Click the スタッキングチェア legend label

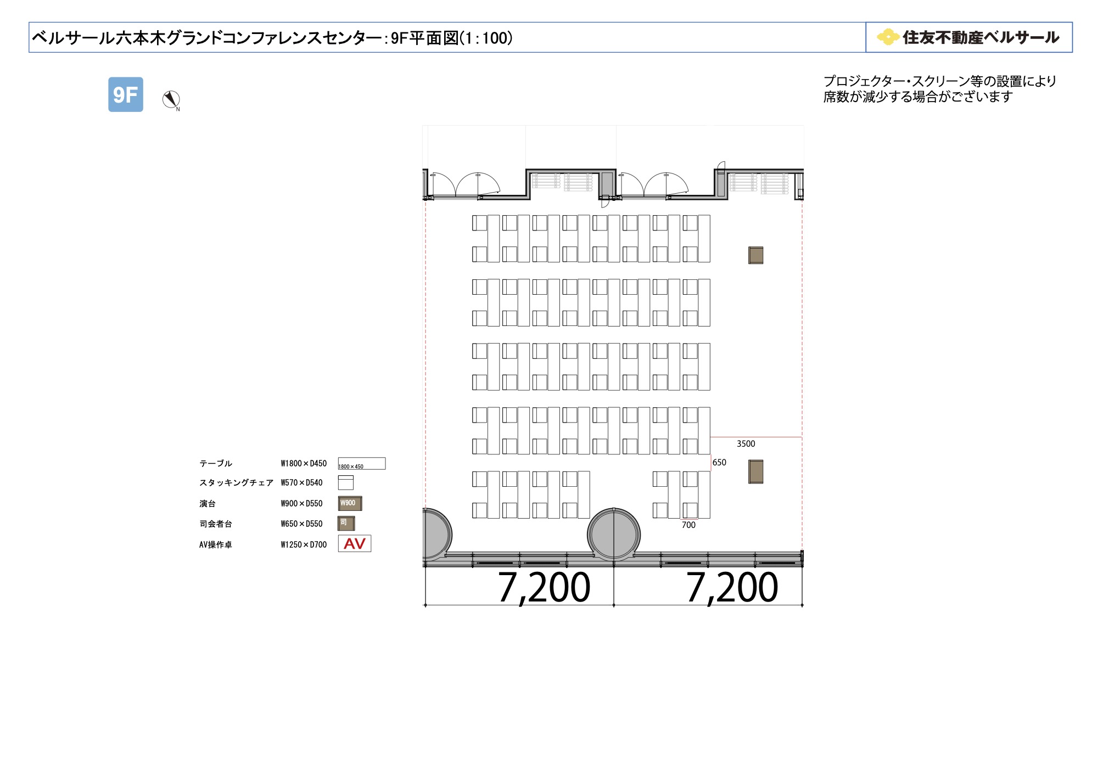[236, 483]
